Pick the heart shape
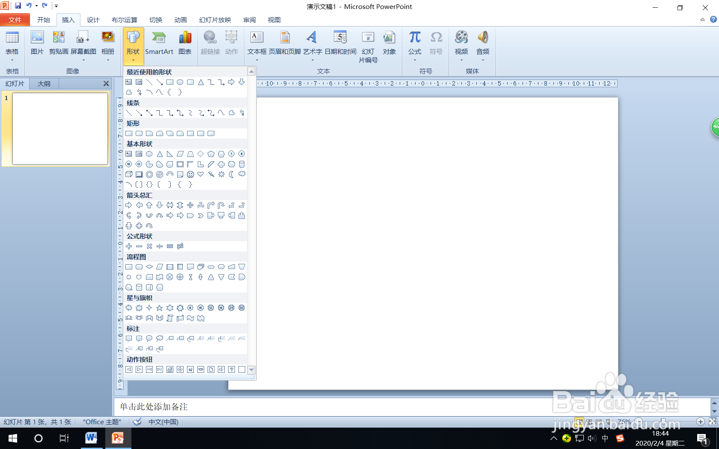The height and width of the screenshot is (449, 719). (x=201, y=174)
